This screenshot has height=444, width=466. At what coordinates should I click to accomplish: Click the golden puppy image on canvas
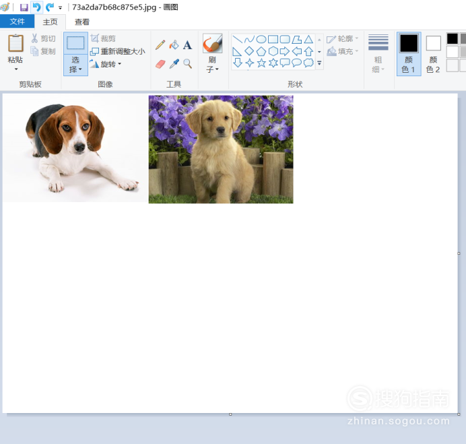(x=221, y=150)
